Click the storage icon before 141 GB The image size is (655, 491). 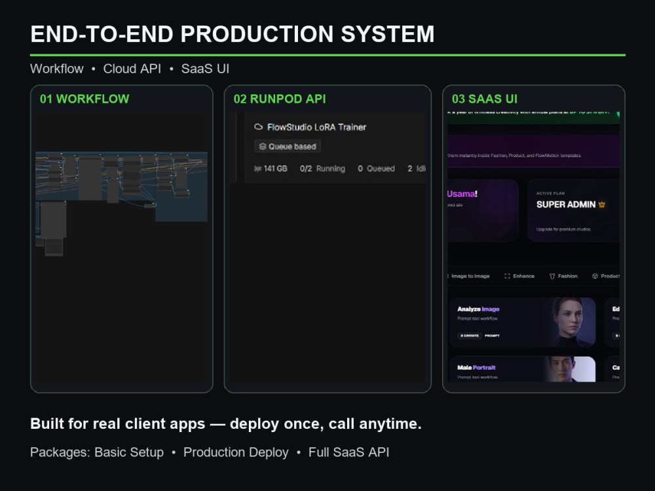[x=257, y=169]
